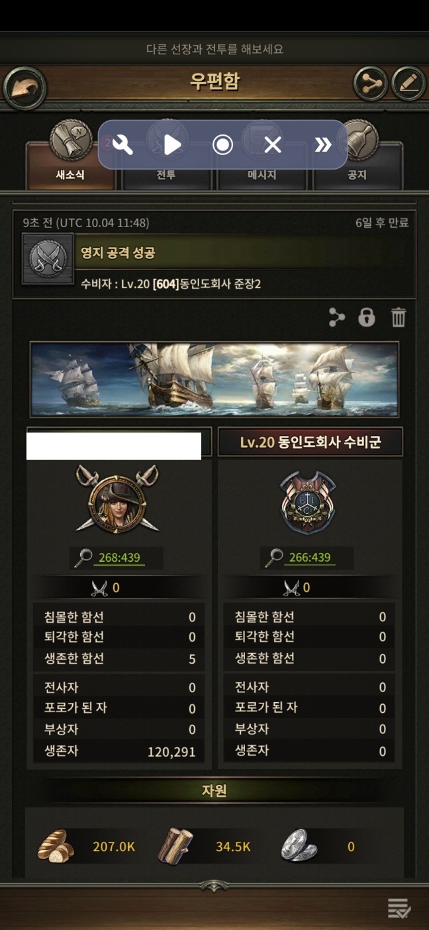Close the overlay toolbar with X
The height and width of the screenshot is (930, 429).
(x=273, y=144)
